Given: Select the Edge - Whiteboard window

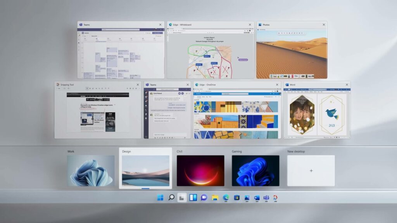Looking at the screenshot, I should pos(209,50).
